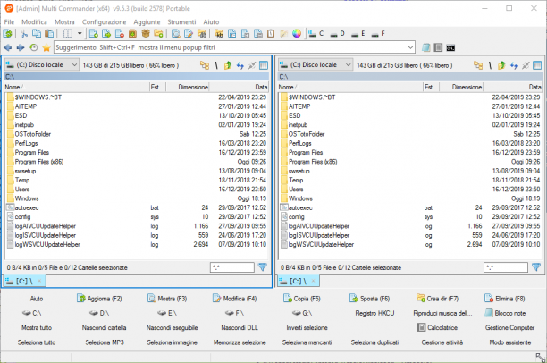Expand the command line suggestion dropdown
This screenshot has height=363, width=547.
410,47
